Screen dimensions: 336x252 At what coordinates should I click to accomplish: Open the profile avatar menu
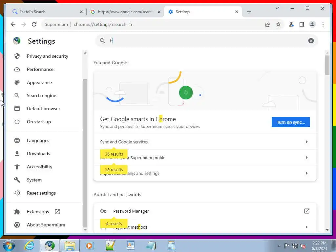point(312,24)
